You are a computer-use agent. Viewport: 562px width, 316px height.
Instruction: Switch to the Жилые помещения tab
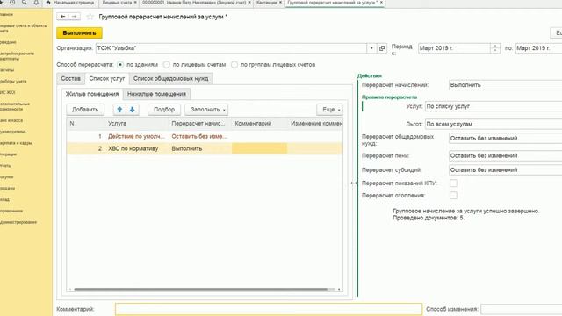coord(92,94)
